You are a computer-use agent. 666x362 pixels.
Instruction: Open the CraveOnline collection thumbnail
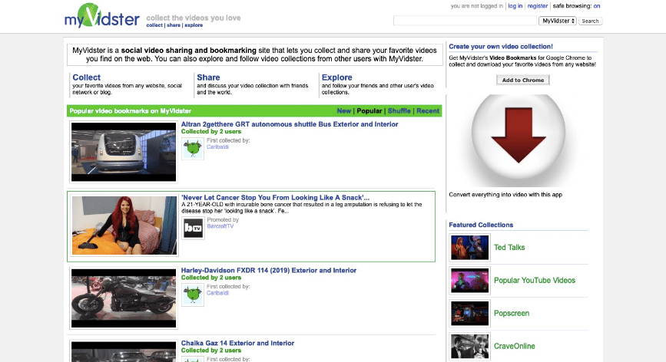tap(469, 347)
